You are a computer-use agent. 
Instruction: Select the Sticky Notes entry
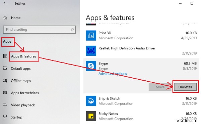(x=141, y=116)
